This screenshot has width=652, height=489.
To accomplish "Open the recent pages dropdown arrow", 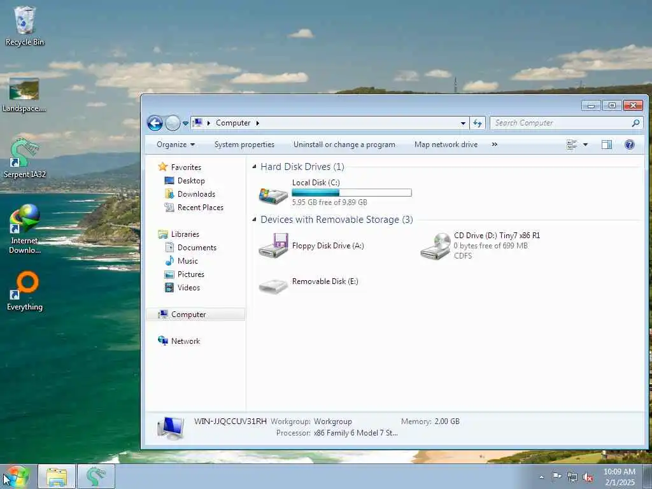I will 185,124.
